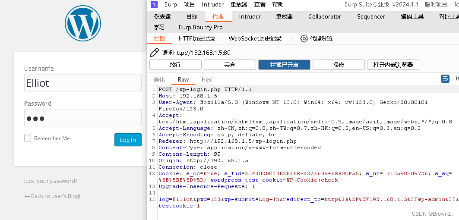
Task: Switch to the 仪表盘 tab
Action: pos(162,17)
